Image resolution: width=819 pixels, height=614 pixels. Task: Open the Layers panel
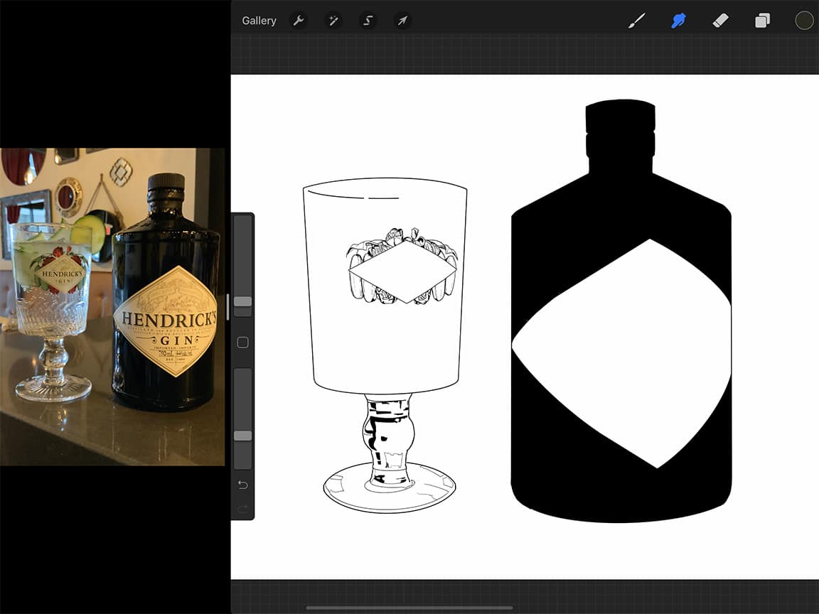(x=761, y=21)
